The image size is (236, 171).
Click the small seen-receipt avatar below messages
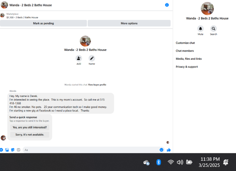[168, 142]
